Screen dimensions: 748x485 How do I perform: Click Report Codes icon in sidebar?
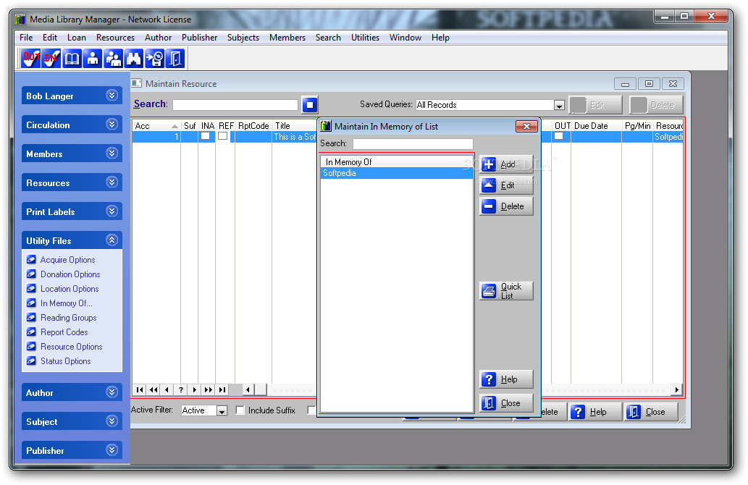coord(31,332)
